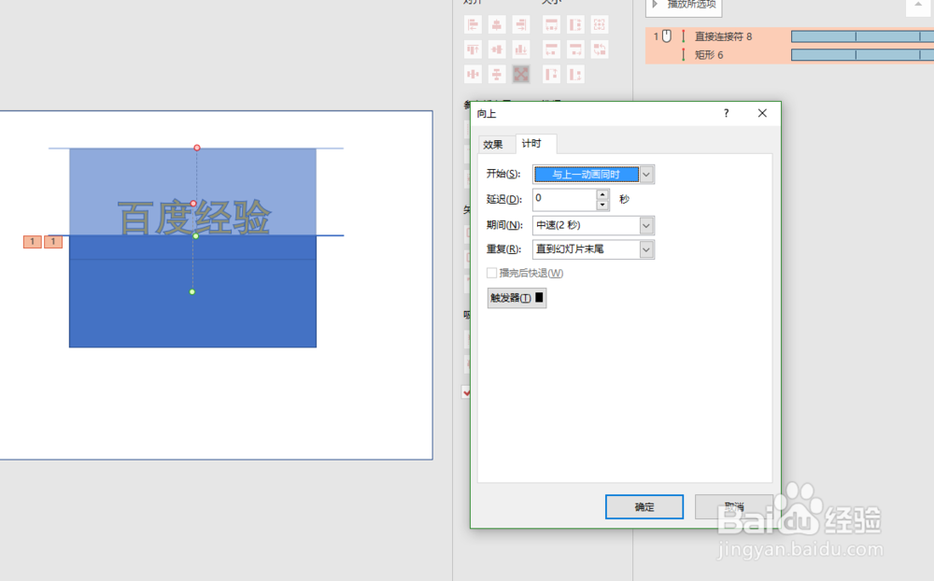Click the align right icon
Viewport: 934px width, 581px height.
pyautogui.click(x=521, y=24)
